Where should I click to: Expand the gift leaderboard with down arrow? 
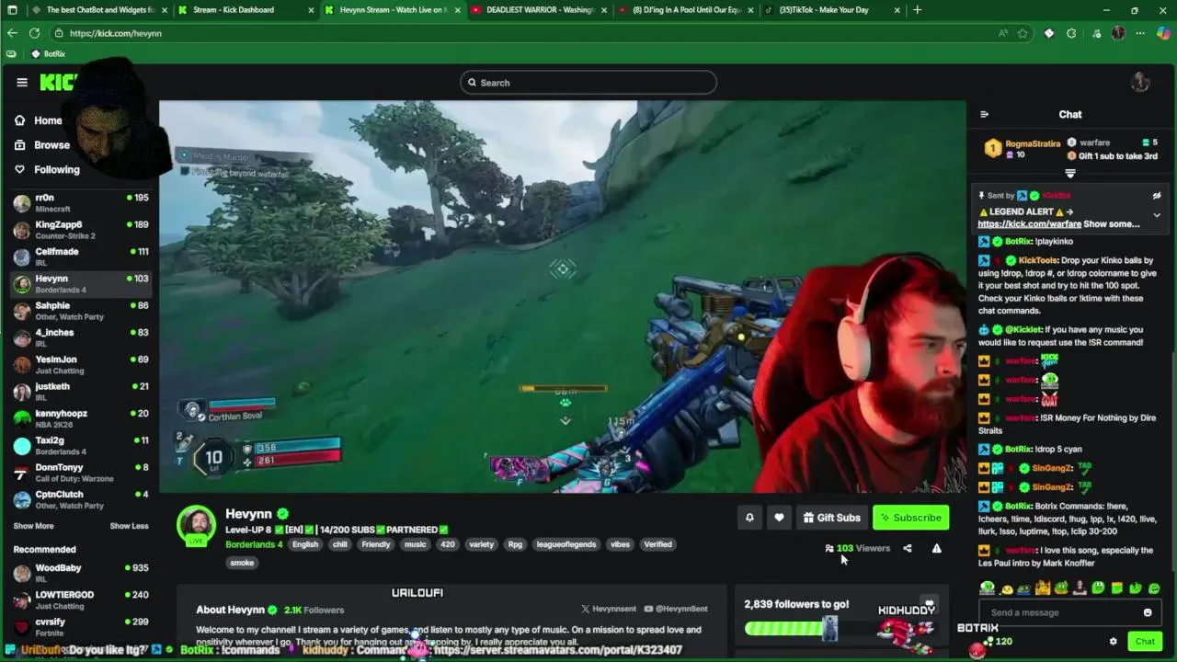[x=1070, y=174]
